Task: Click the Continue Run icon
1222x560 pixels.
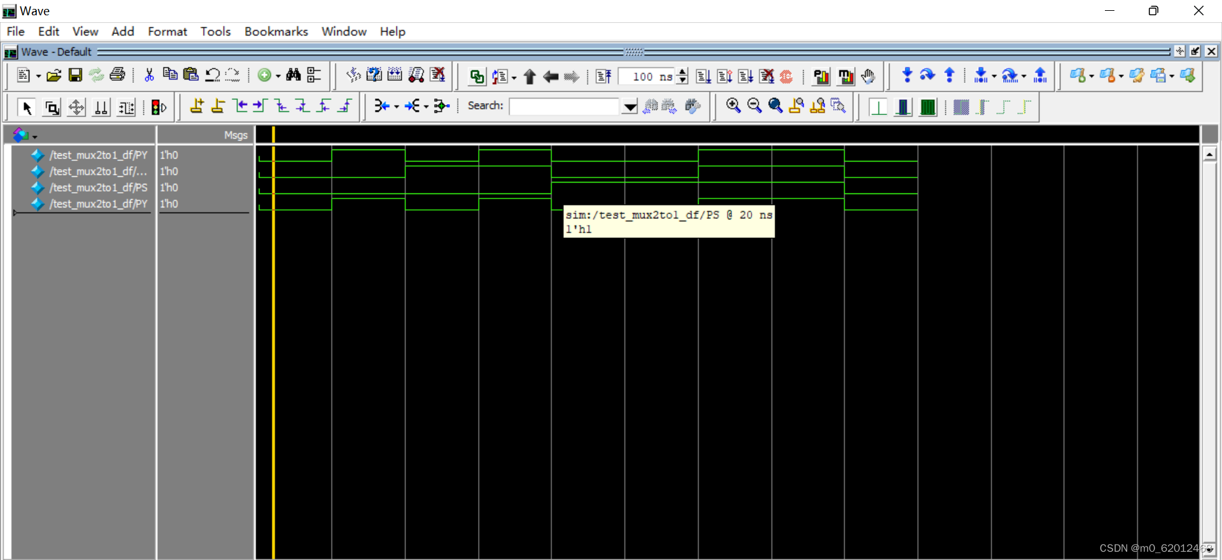Action: coord(724,76)
